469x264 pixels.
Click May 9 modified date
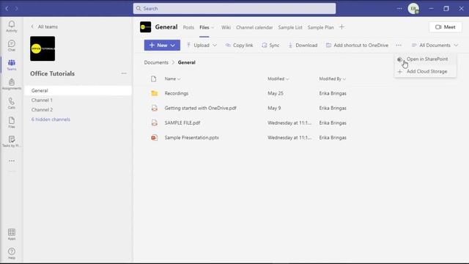274,108
